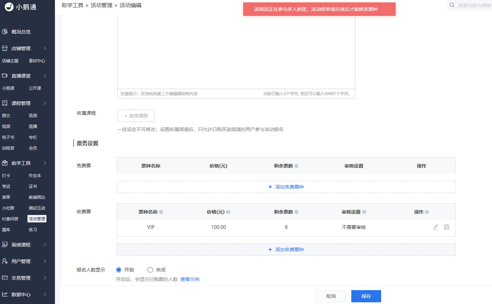Expand 课程管理 chevron
This screenshot has height=304, width=492.
(x=45, y=103)
